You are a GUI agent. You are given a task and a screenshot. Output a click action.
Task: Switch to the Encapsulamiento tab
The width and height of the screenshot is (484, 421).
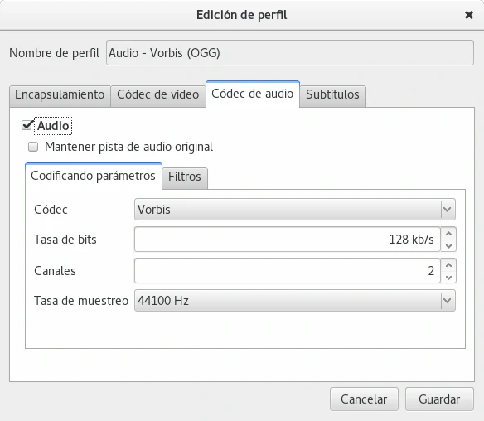click(x=60, y=95)
